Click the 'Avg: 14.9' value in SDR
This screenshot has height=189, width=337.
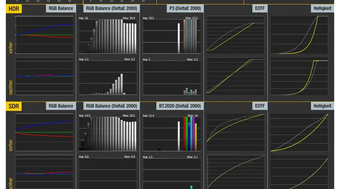tap(84, 115)
